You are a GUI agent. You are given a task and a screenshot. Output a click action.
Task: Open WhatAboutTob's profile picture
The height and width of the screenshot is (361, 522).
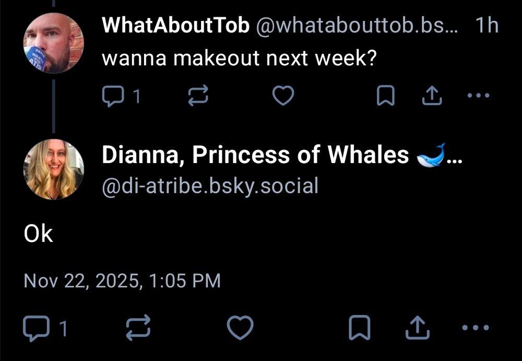pyautogui.click(x=53, y=43)
